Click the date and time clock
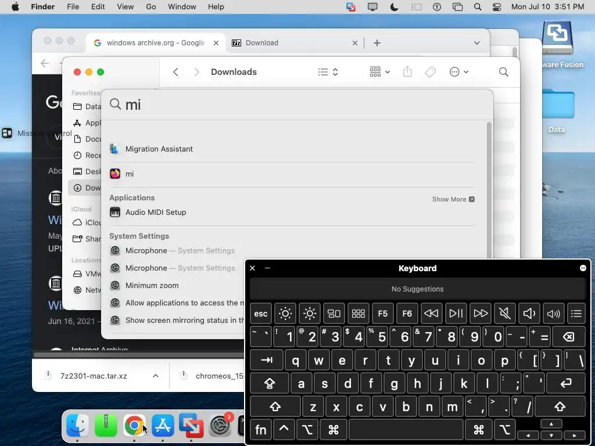The image size is (595, 446). [x=547, y=7]
